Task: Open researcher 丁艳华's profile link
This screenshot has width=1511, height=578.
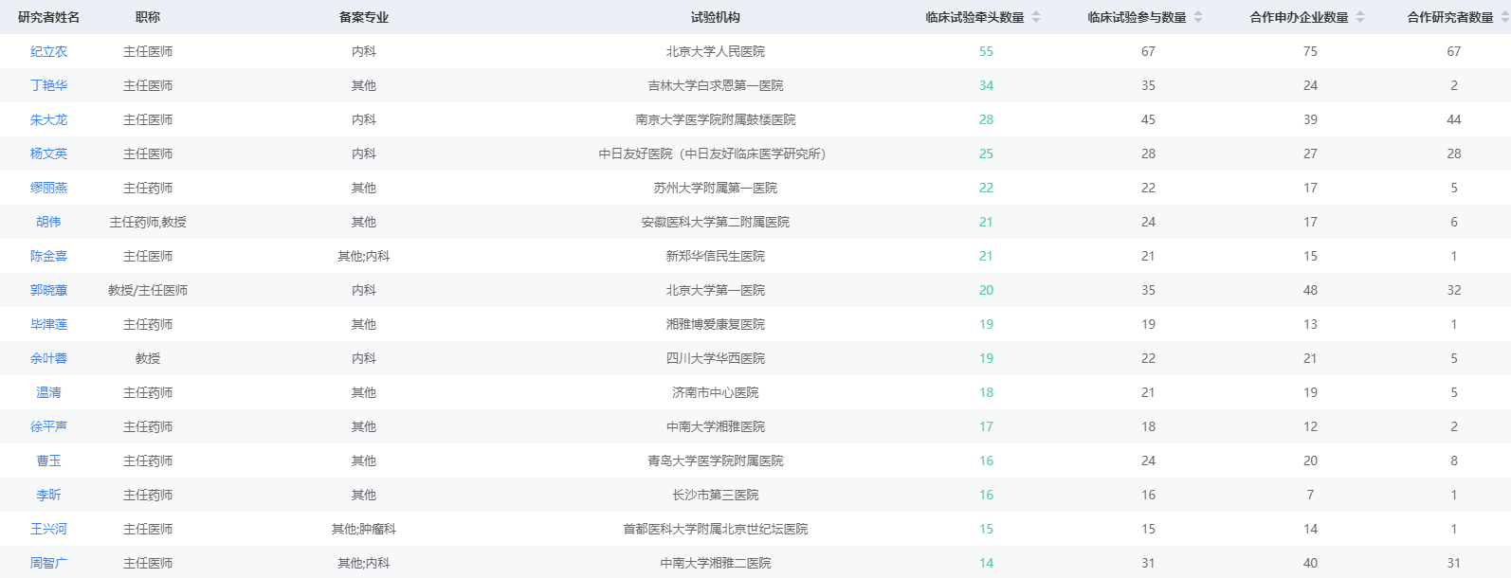Action: pyautogui.click(x=48, y=85)
